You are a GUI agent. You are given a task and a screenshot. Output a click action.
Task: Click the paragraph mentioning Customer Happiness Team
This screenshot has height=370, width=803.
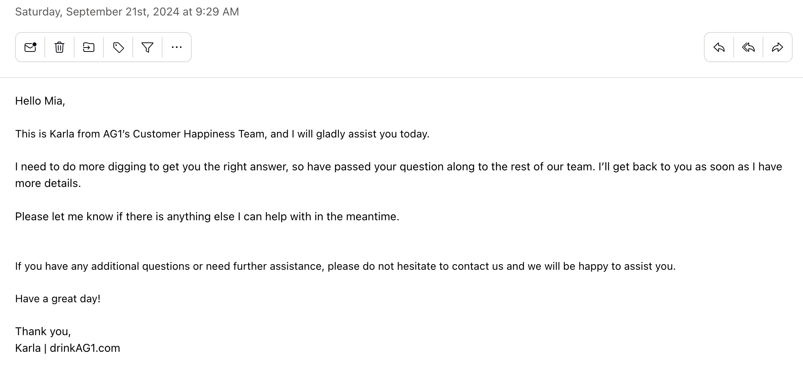coord(222,134)
